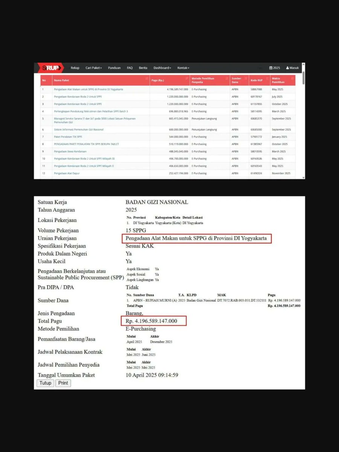The height and width of the screenshot is (452, 339).
Task: Sort by Metode Pemilihan Penyedia column
Action: coord(209,80)
